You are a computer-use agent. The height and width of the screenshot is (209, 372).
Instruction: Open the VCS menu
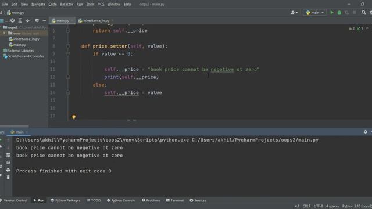(101, 4)
